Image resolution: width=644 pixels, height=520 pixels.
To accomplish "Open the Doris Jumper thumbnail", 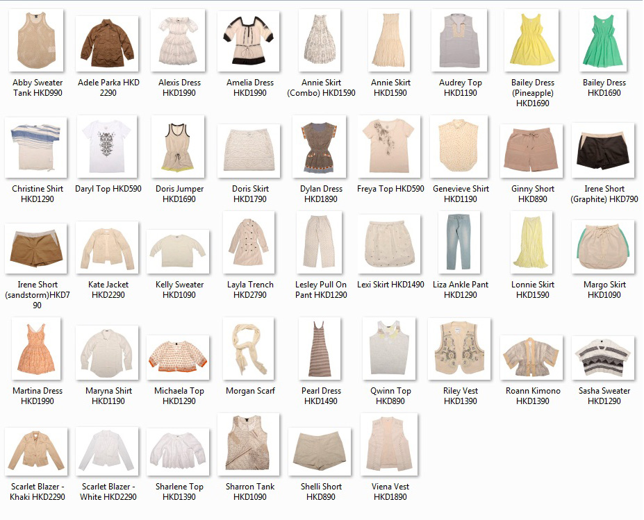I will coord(179,146).
